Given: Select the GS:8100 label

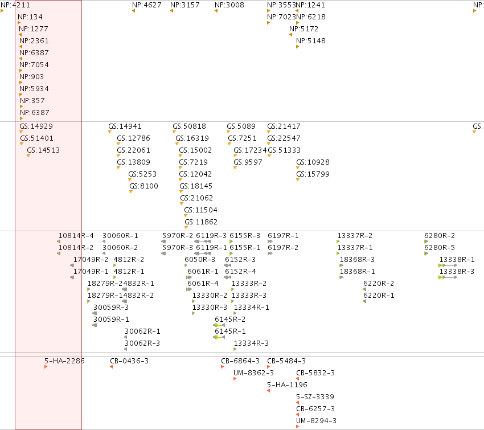Looking at the screenshot, I should point(143,186).
